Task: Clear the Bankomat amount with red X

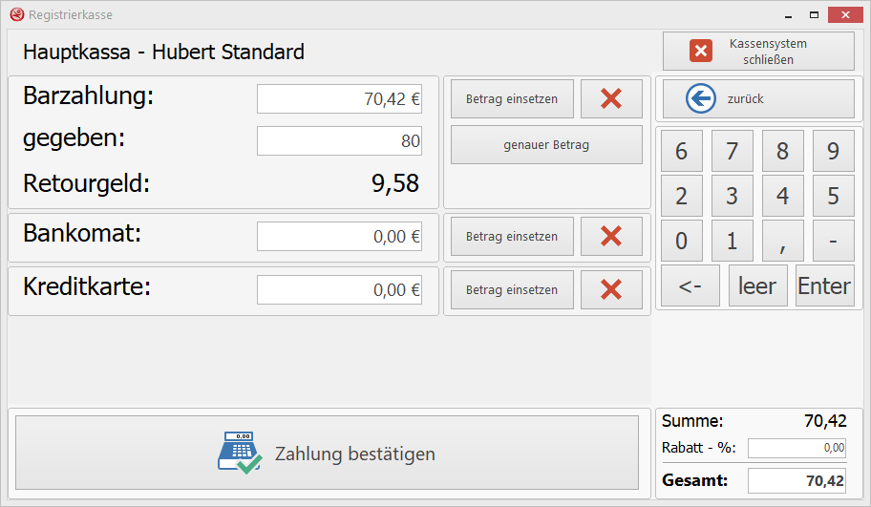Action: (611, 236)
